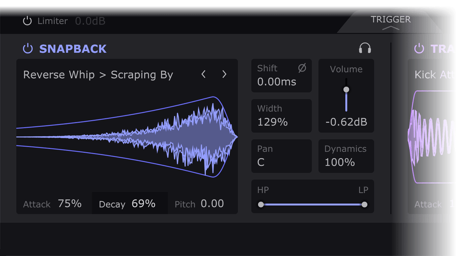Click the headphones solo icon
The image size is (463, 256).
point(365,48)
